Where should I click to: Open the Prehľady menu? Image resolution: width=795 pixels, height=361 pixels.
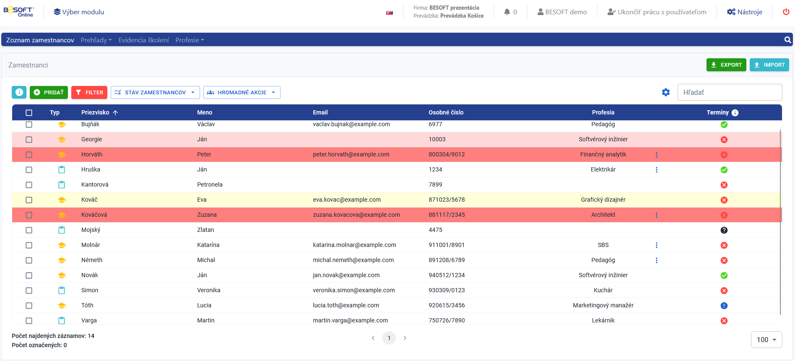pos(96,40)
